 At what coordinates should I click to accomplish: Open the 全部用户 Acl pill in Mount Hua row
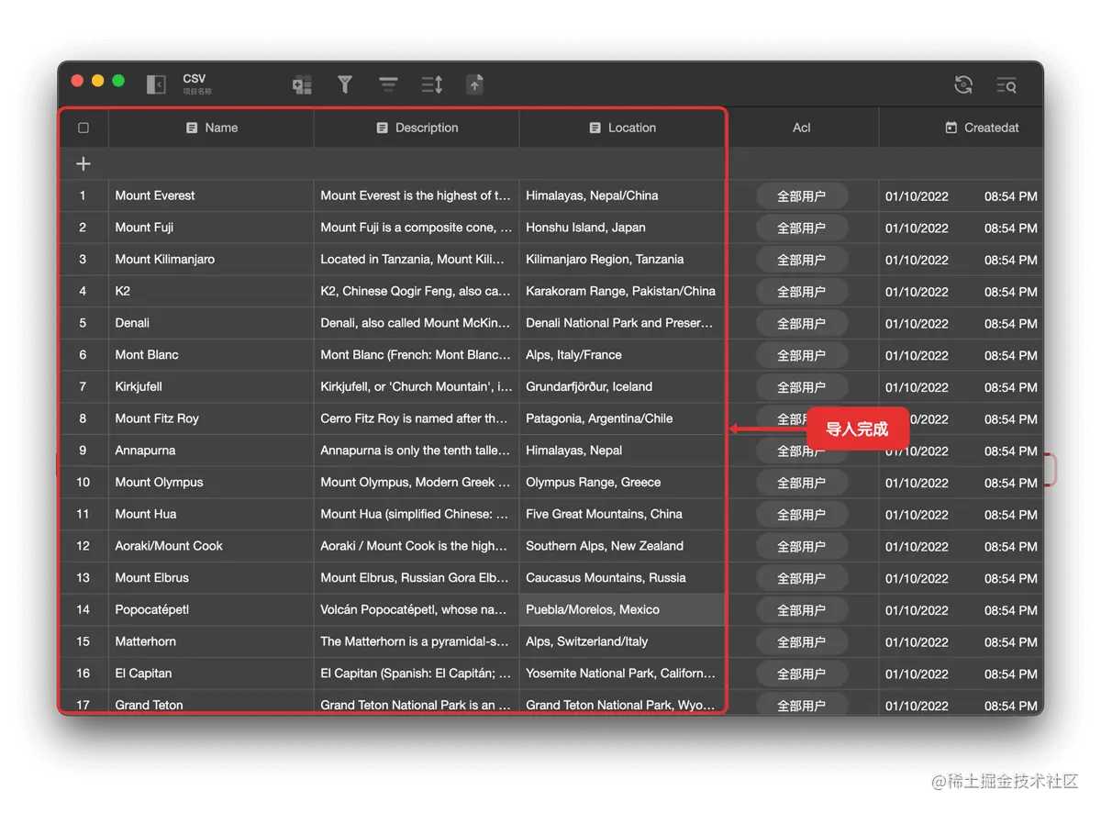pos(802,514)
